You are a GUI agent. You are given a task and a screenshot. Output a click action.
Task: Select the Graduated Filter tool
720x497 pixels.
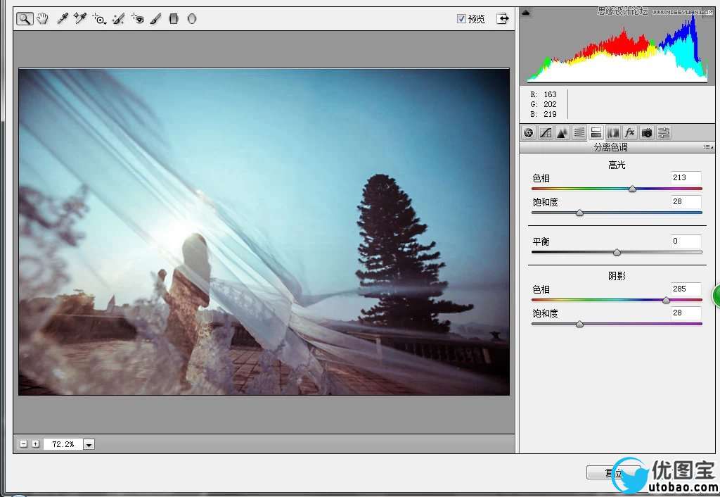point(174,19)
